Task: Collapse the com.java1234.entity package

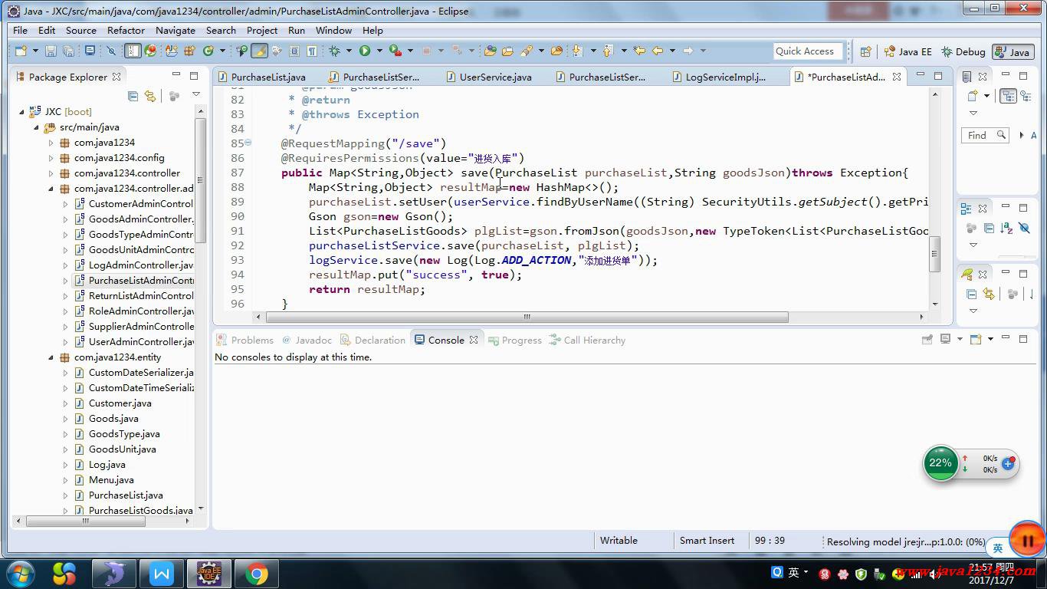Action: [51, 357]
